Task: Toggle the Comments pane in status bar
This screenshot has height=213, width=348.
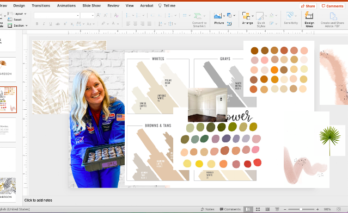Action: click(x=230, y=209)
